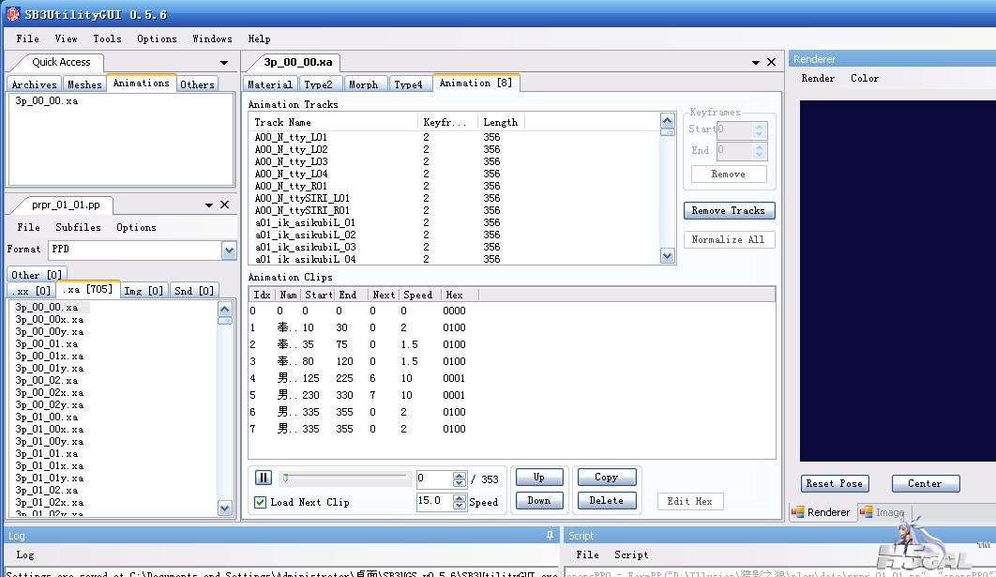Screen dimensions: 996x577
Task: Increase the Speed value spinner
Action: point(460,498)
